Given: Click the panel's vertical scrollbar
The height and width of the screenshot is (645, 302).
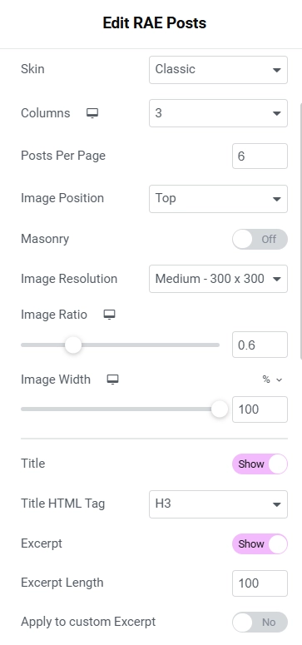Looking at the screenshot, I should 300,231.
